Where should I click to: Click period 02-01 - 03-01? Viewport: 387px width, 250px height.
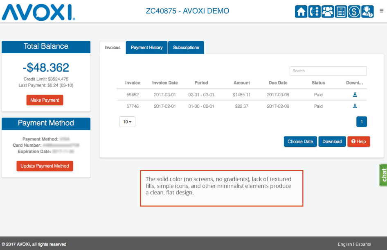[x=201, y=95]
